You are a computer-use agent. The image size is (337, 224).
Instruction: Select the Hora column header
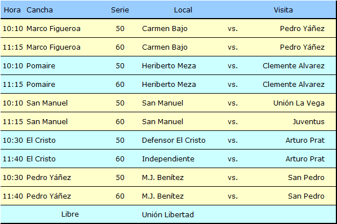12,10
